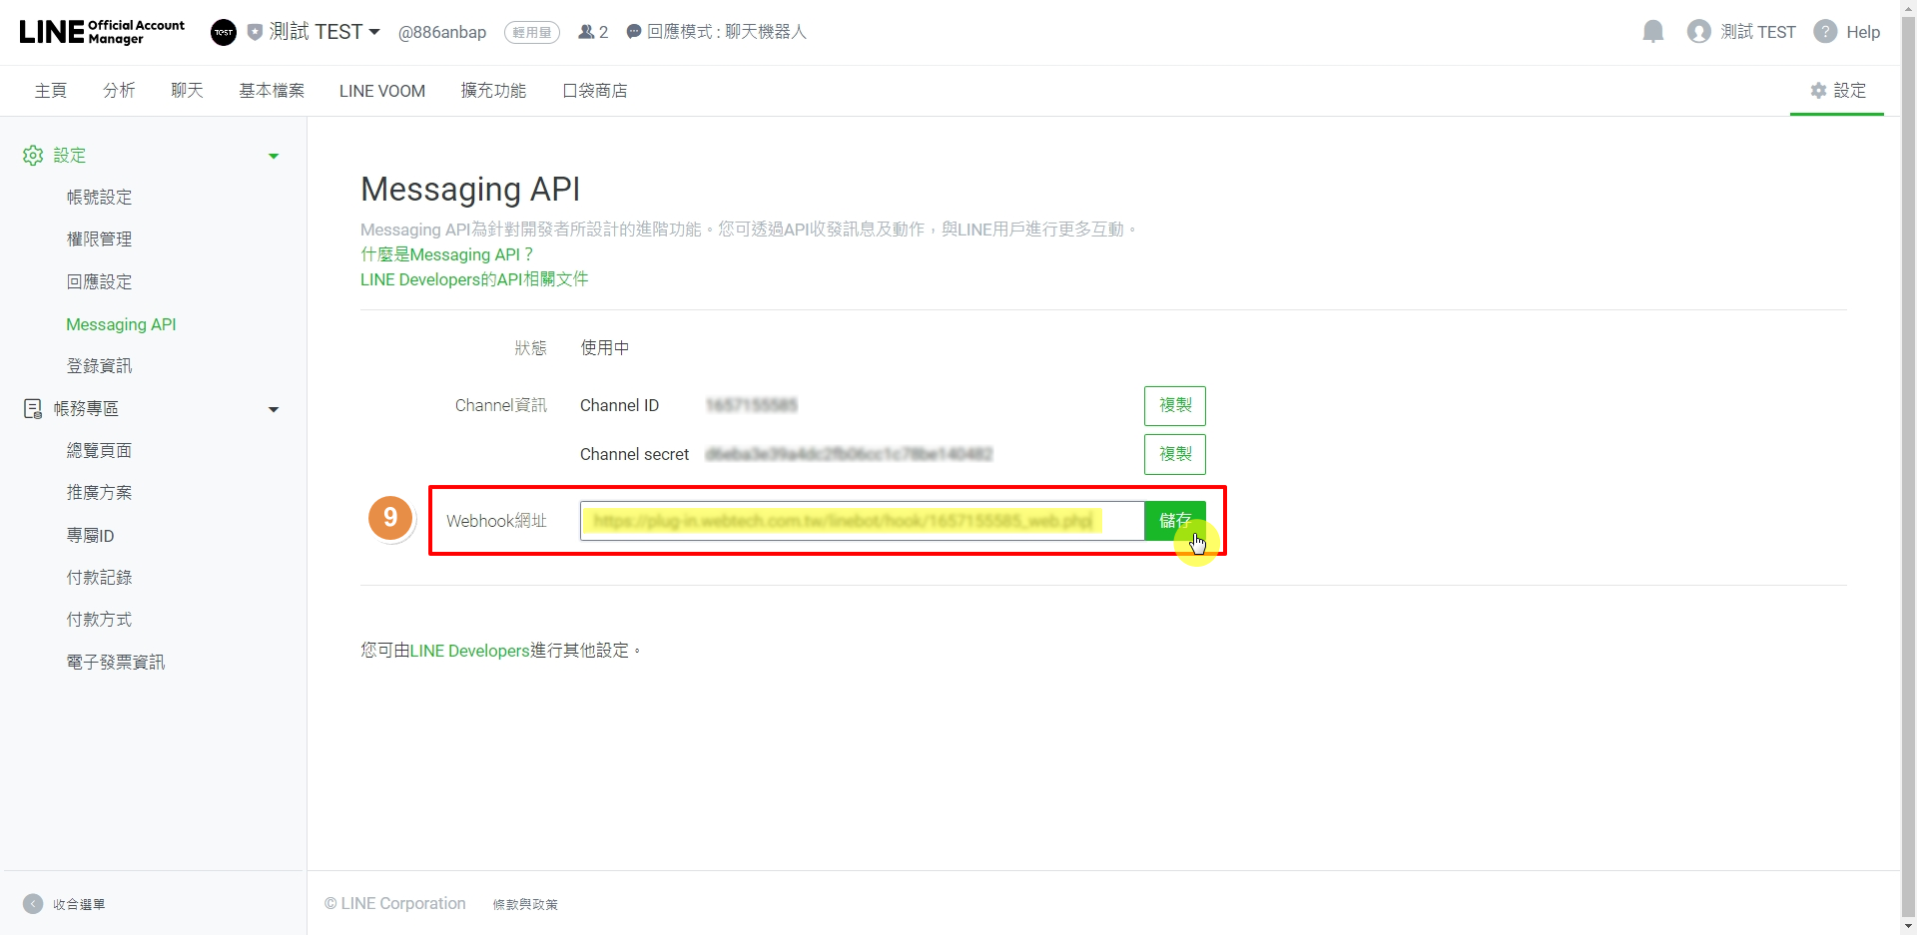Image resolution: width=1917 pixels, height=935 pixels.
Task: Click the collapse menu arrow icon
Action: point(33,904)
